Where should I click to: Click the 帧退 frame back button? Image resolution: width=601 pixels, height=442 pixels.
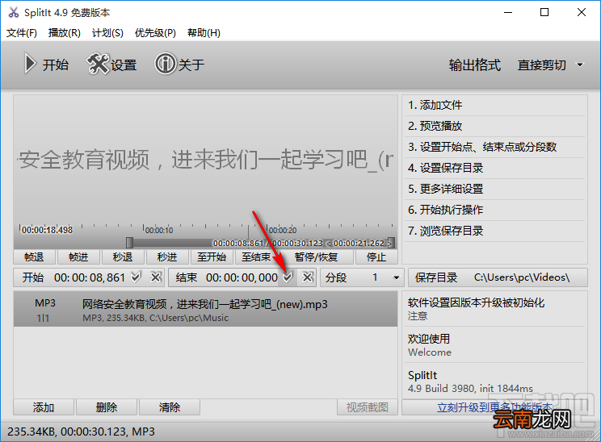(34, 256)
